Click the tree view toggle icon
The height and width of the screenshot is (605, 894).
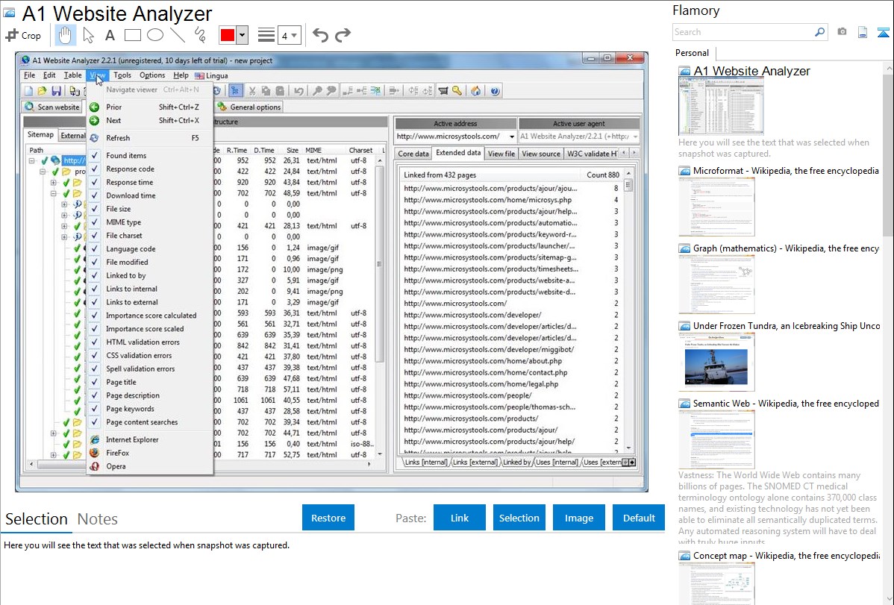(236, 91)
